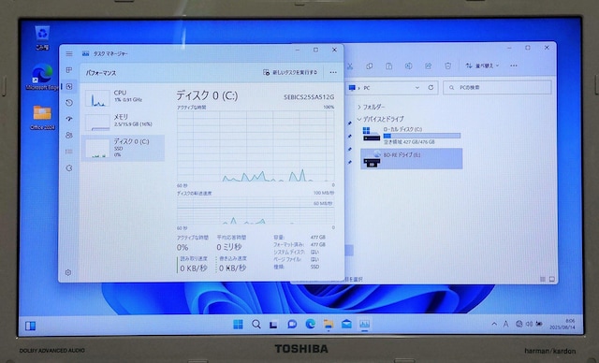Click the 容量 477 GB value
Viewport: 599px width, 363px height.
coord(318,238)
